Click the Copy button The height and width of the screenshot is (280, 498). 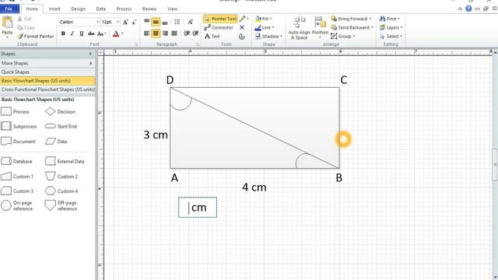click(x=26, y=28)
